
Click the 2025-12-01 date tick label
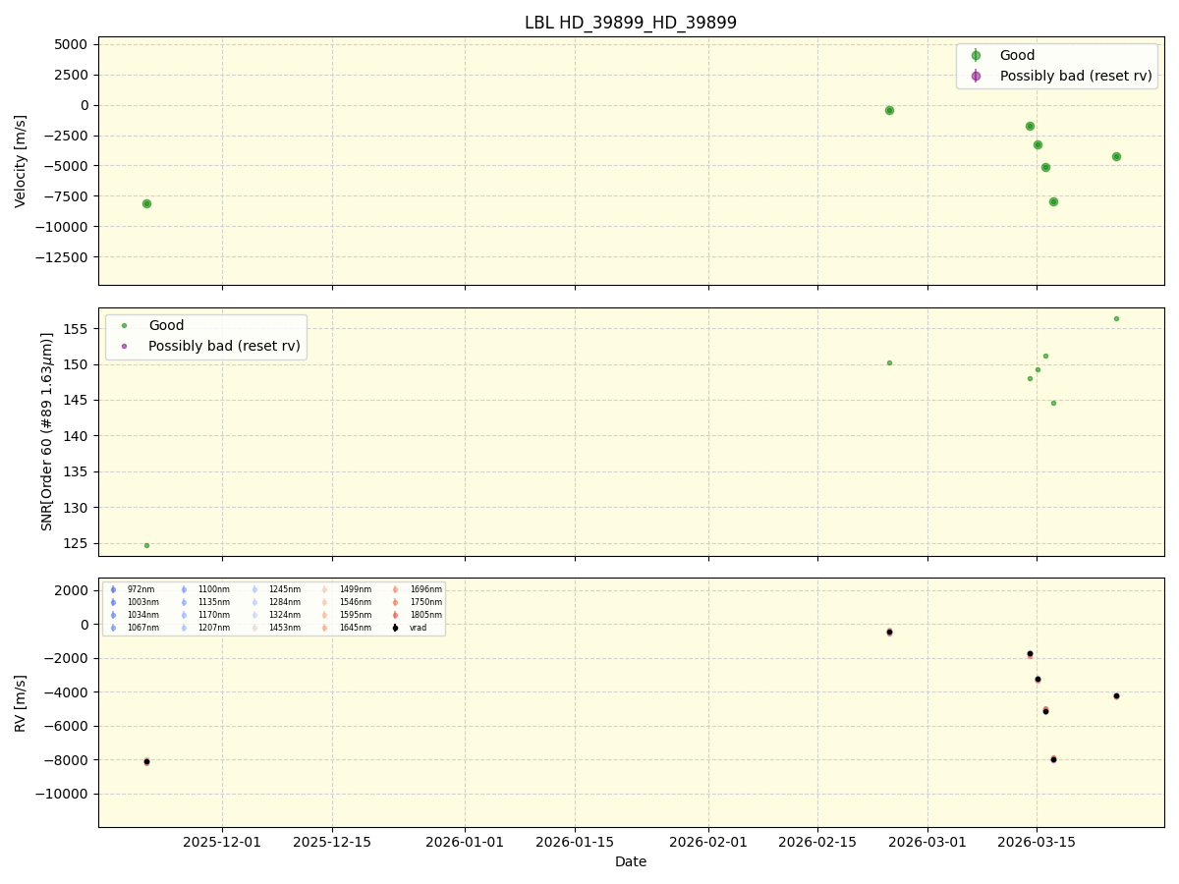pos(222,841)
